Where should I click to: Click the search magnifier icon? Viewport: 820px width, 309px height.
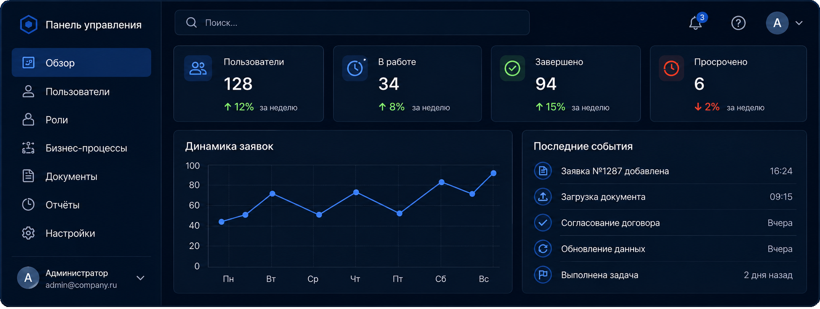coord(192,22)
